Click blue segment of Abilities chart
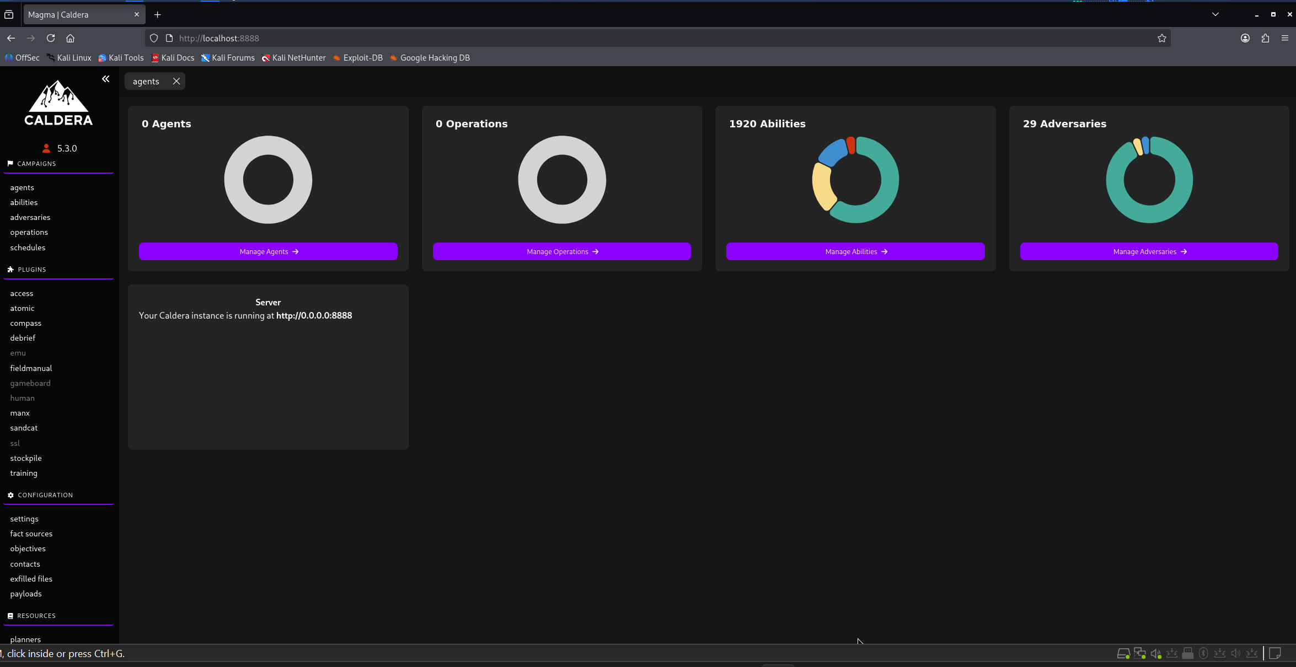This screenshot has width=1296, height=667. [833, 153]
